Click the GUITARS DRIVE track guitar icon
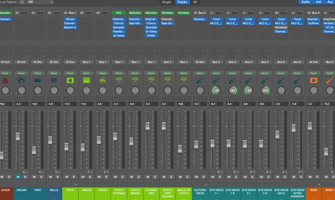Screen dimensions: 335x200 click(x=200, y=81)
